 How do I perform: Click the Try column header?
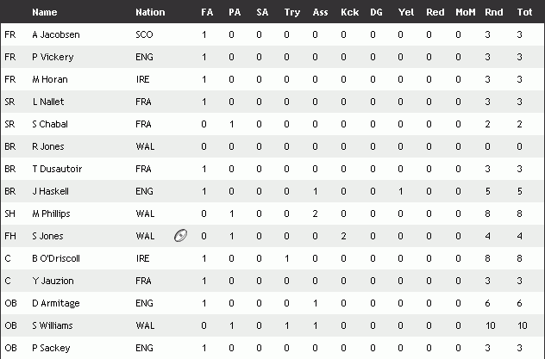tap(291, 13)
